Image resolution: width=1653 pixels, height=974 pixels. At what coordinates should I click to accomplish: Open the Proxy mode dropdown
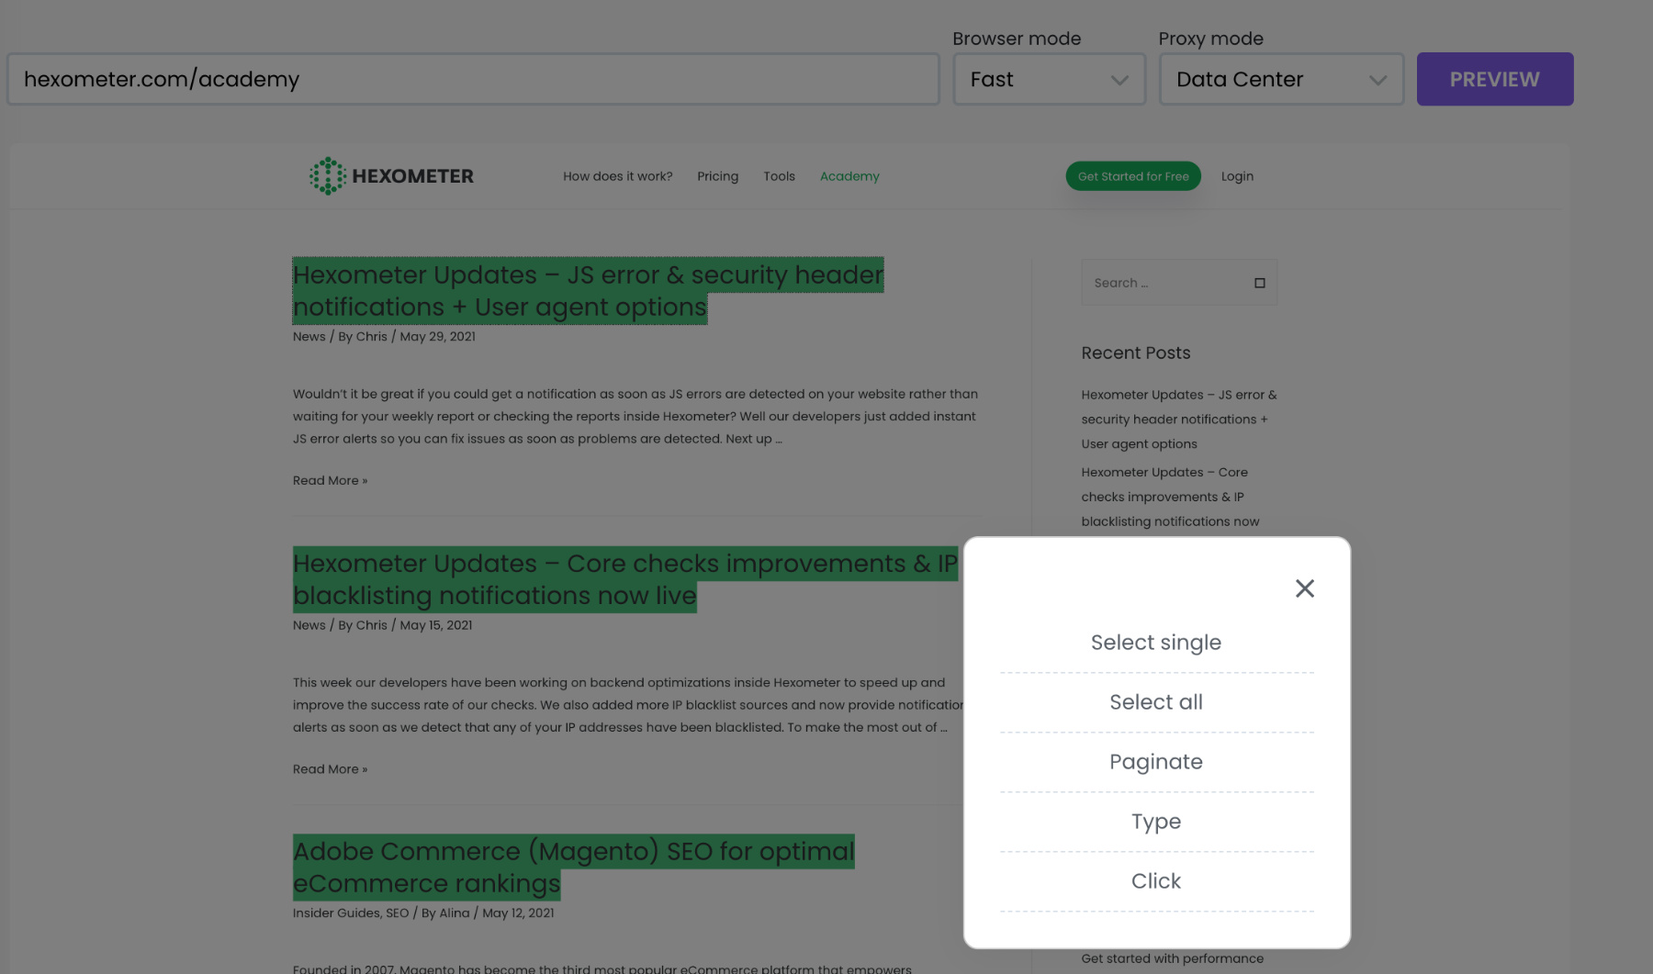(1281, 79)
